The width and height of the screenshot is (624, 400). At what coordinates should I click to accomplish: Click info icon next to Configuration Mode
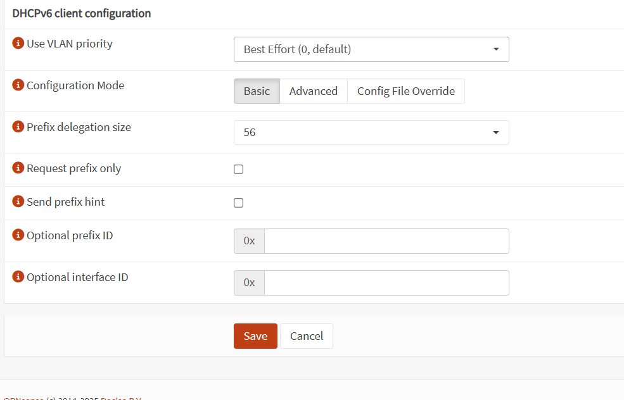pyautogui.click(x=18, y=85)
